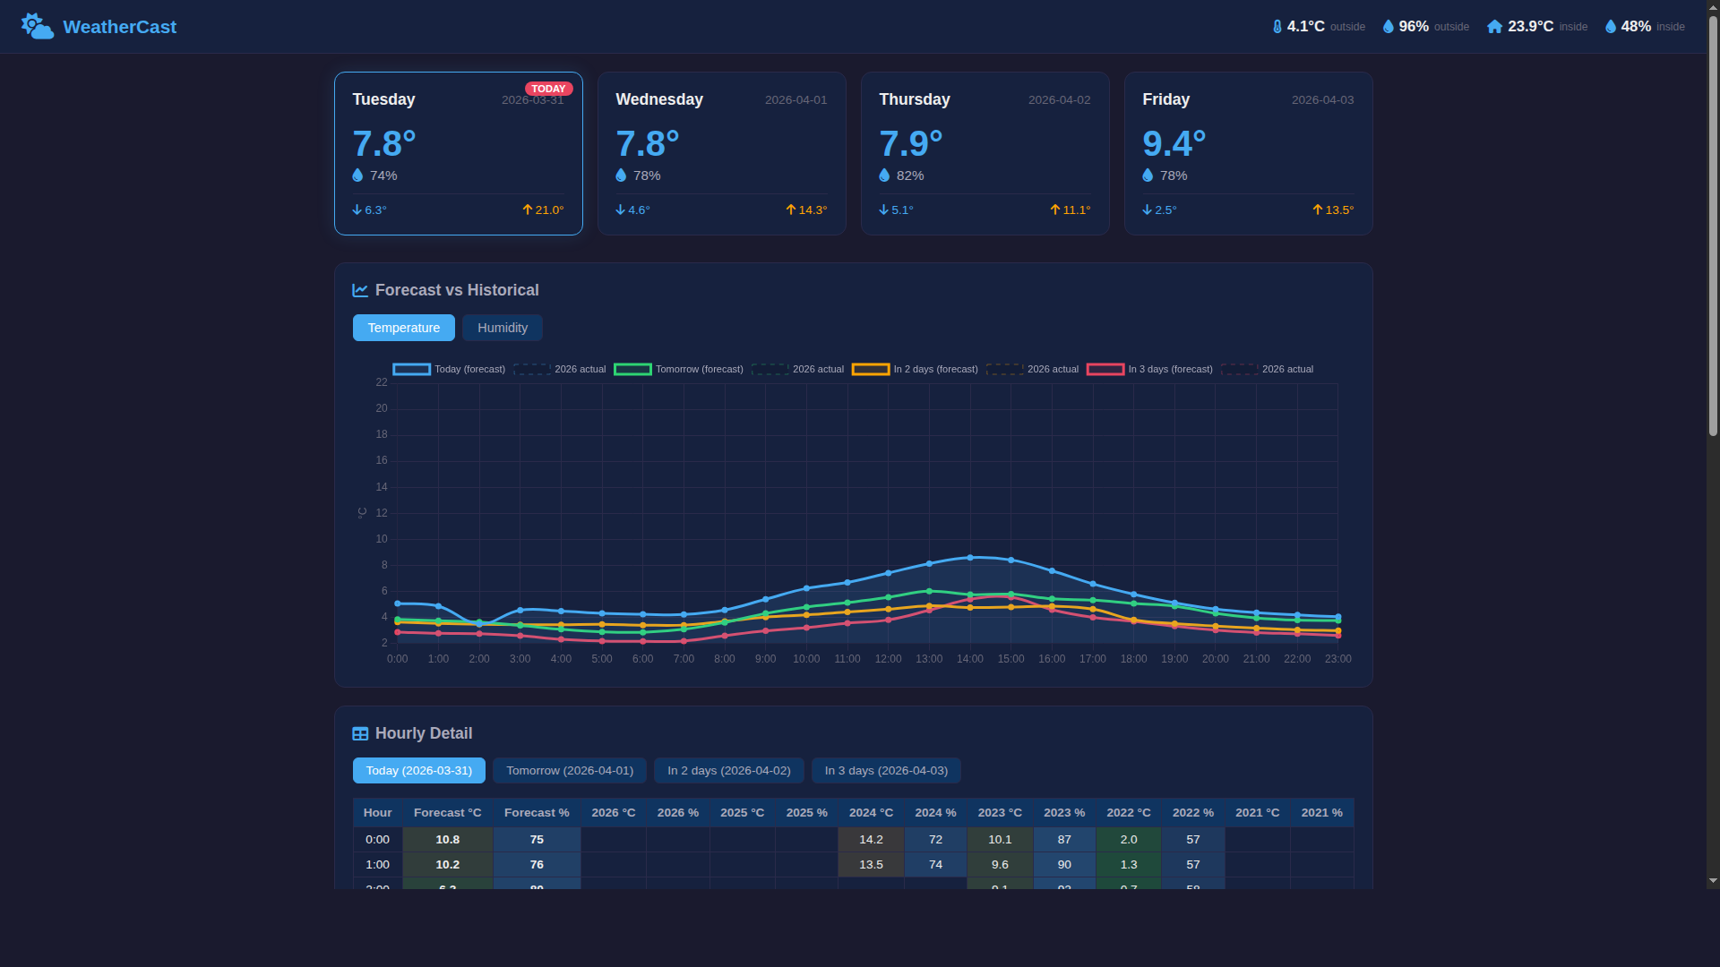The width and height of the screenshot is (1720, 967).
Task: Click the droplet icon next to 48% inside
Action: pyautogui.click(x=1610, y=26)
